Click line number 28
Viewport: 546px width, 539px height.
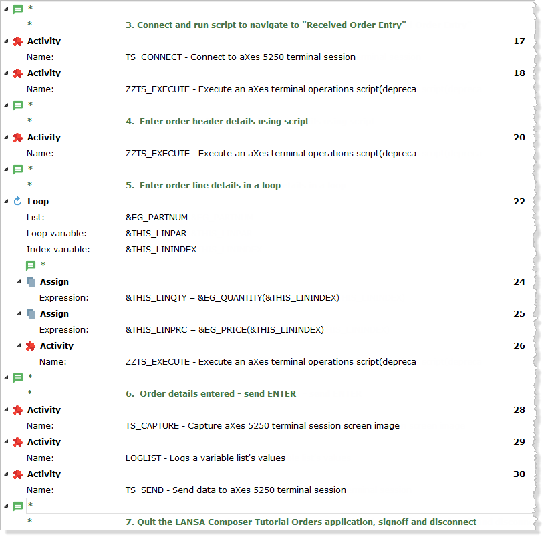519,410
